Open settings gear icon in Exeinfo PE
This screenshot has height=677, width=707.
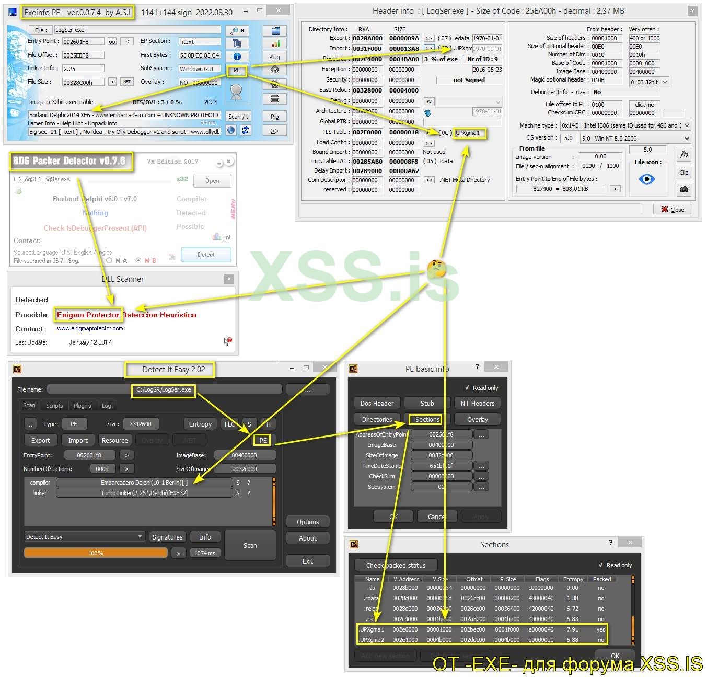tap(275, 84)
